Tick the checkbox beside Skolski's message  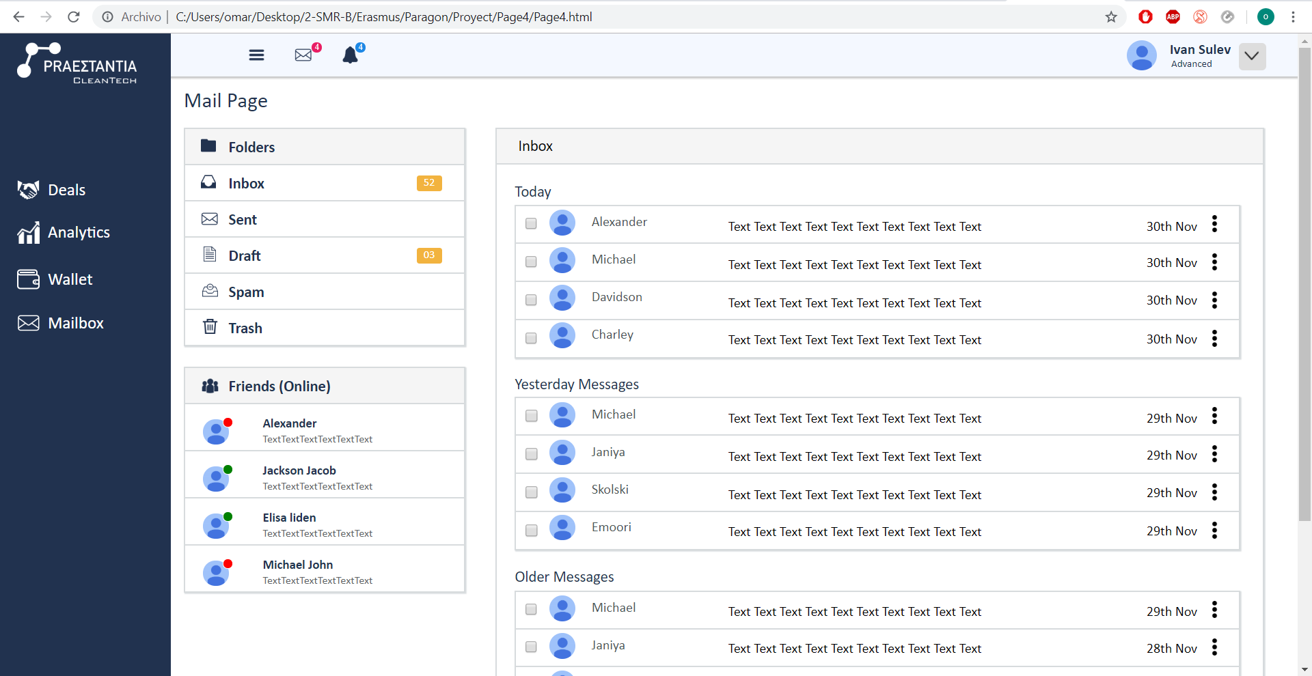(x=531, y=492)
